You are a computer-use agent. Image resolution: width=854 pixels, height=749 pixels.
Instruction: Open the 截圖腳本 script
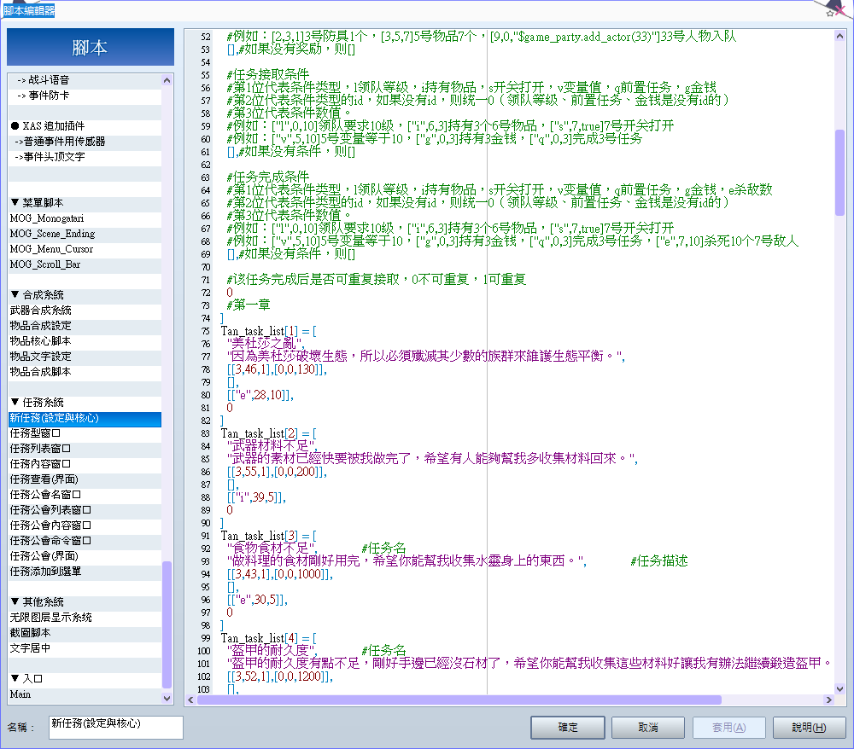(85, 633)
